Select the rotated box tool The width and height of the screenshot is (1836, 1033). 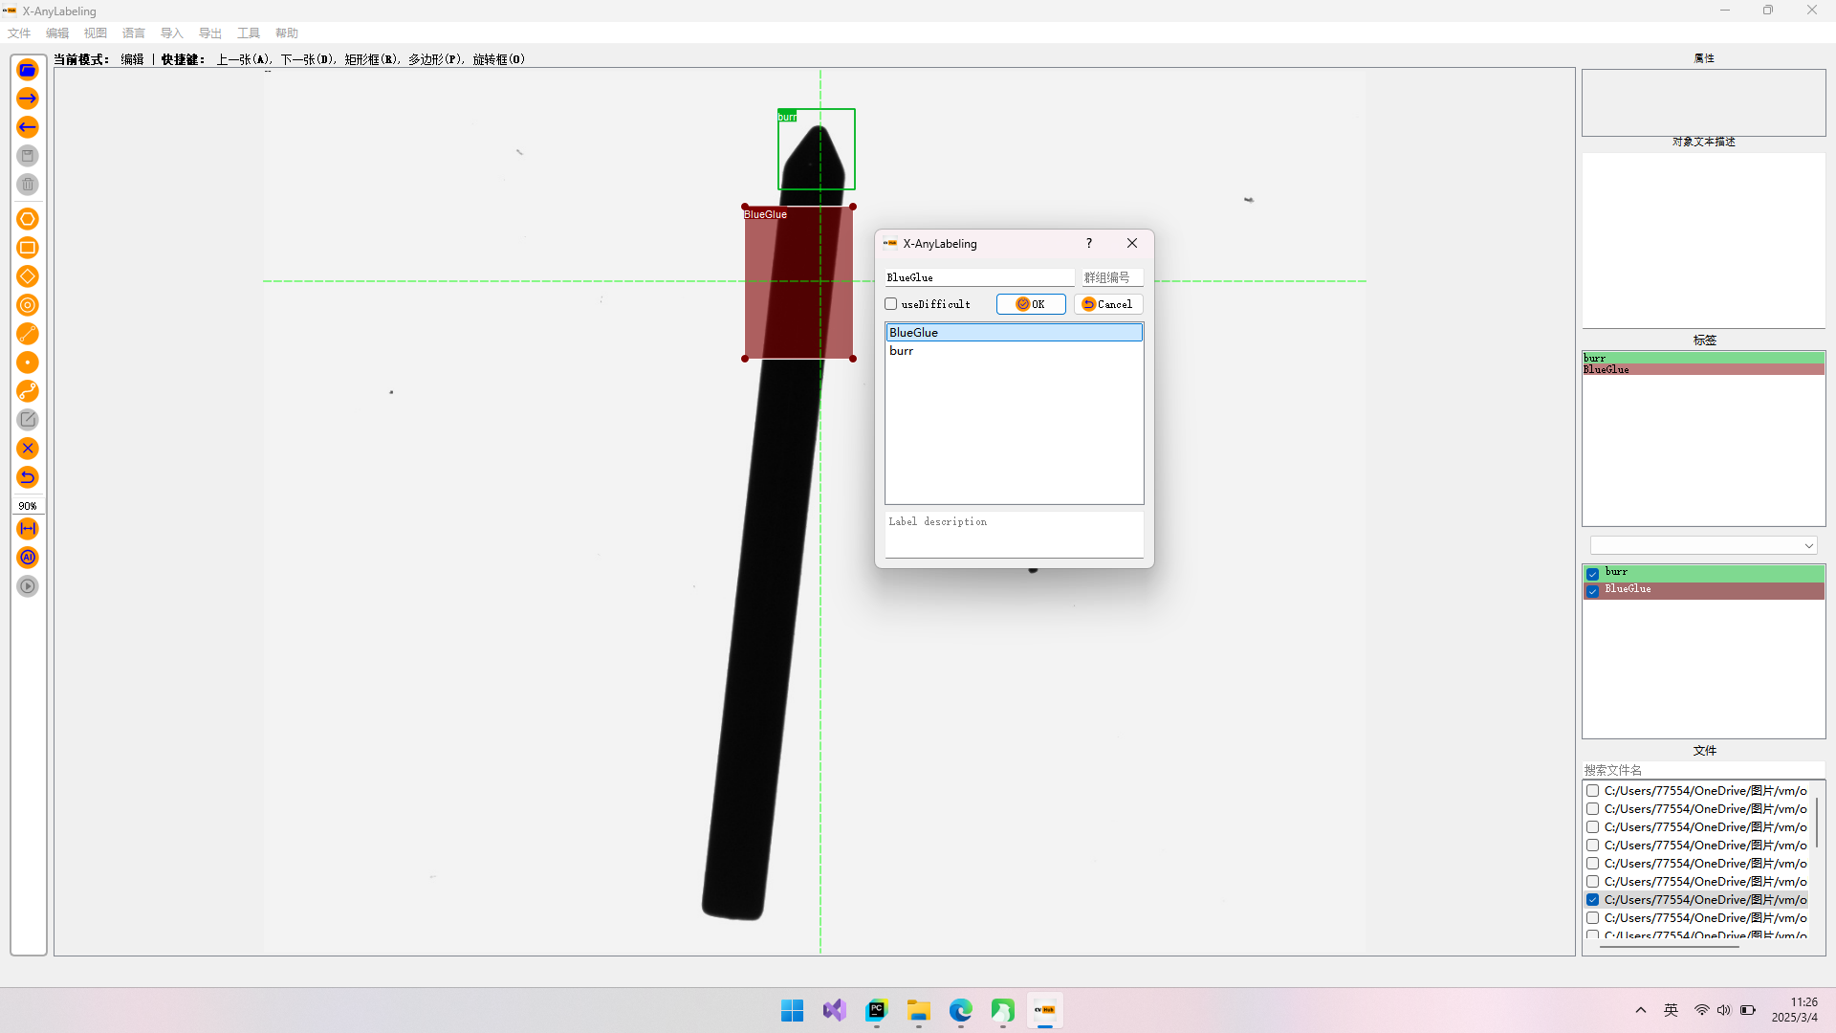(x=28, y=276)
